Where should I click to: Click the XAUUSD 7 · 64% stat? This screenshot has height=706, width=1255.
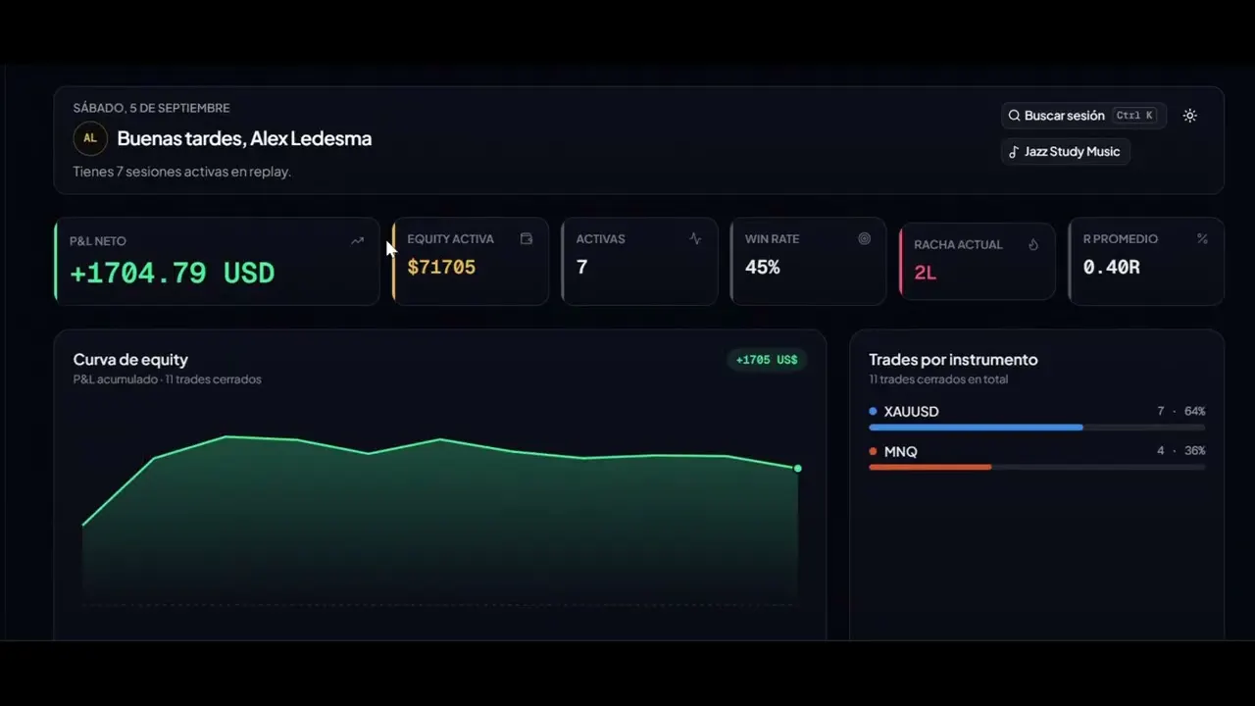click(1181, 412)
